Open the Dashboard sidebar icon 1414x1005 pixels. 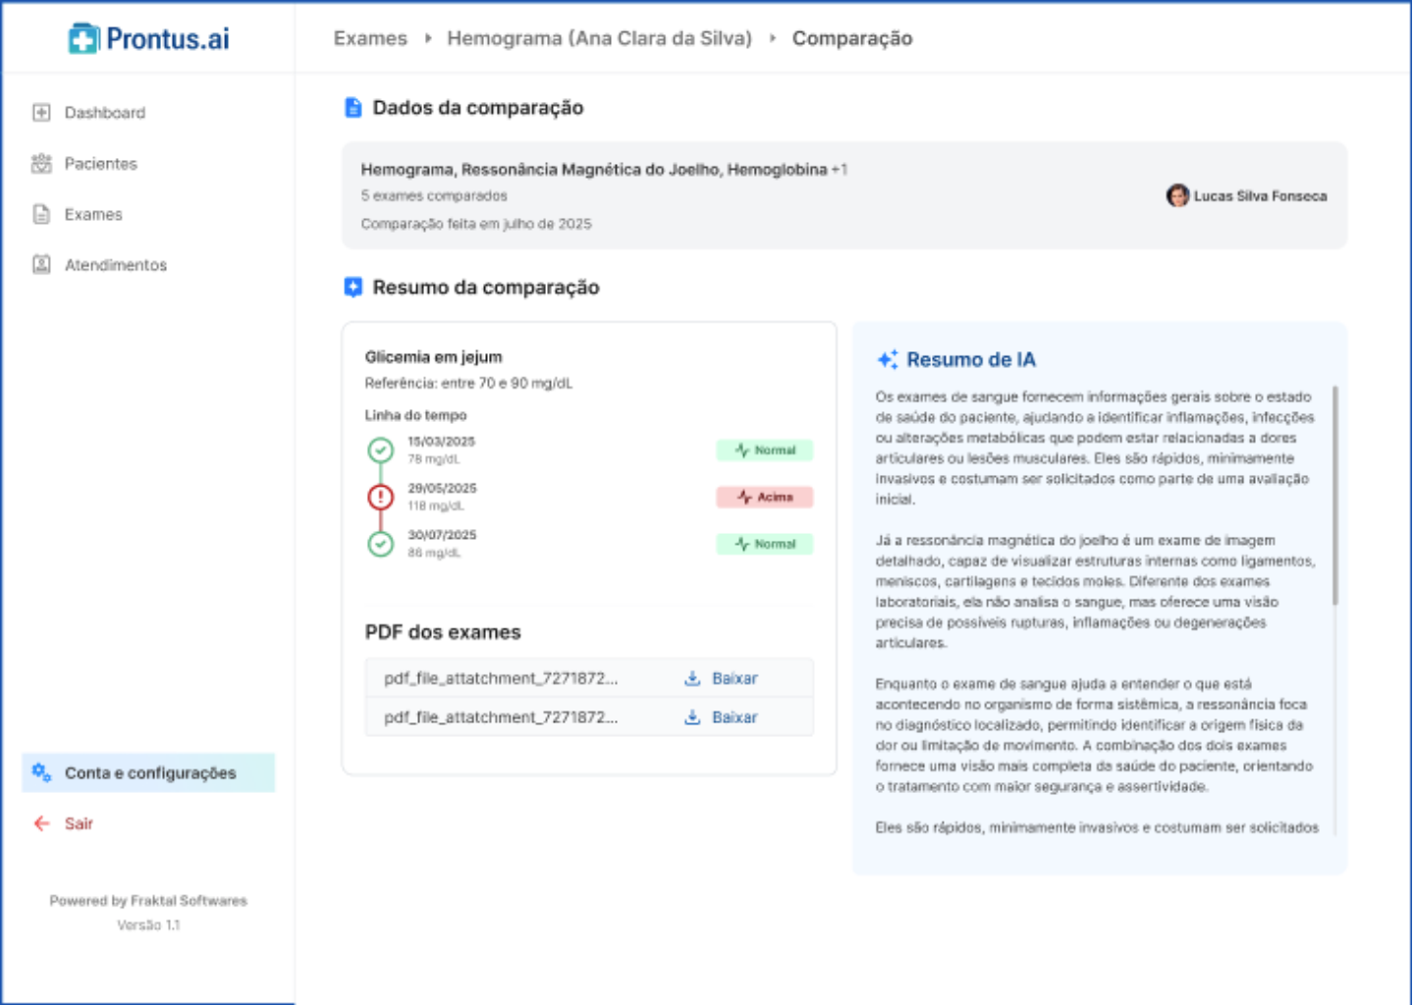(x=41, y=113)
